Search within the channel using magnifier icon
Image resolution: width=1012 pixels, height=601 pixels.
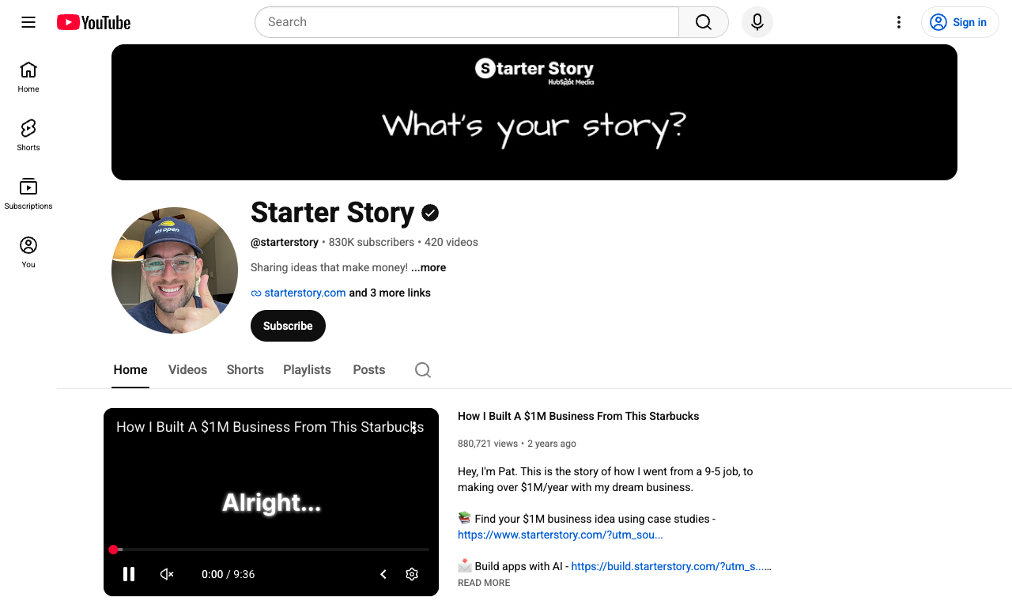click(x=423, y=370)
